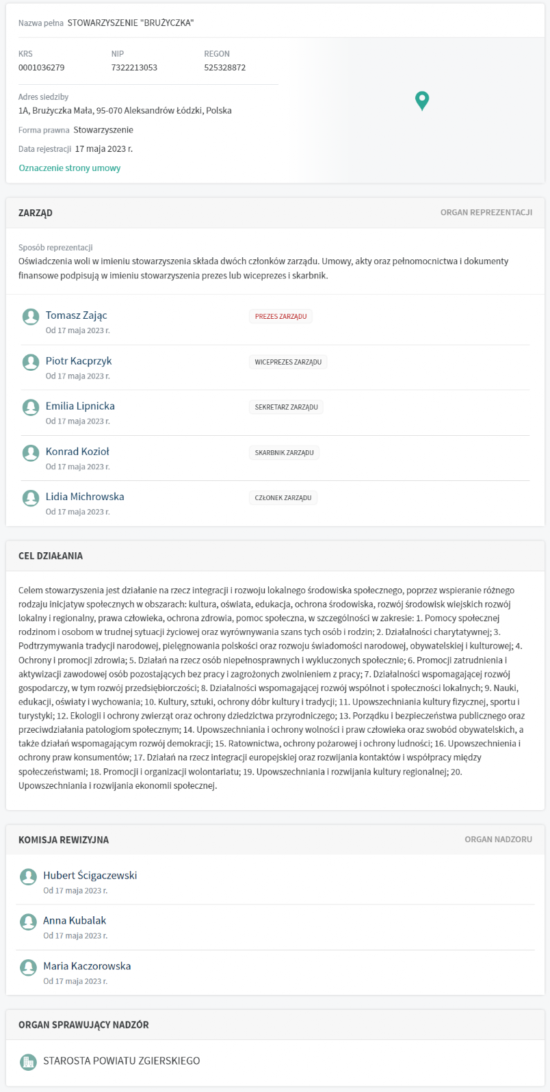Click the map location pin icon
This screenshot has width=550, height=1092.
click(422, 101)
